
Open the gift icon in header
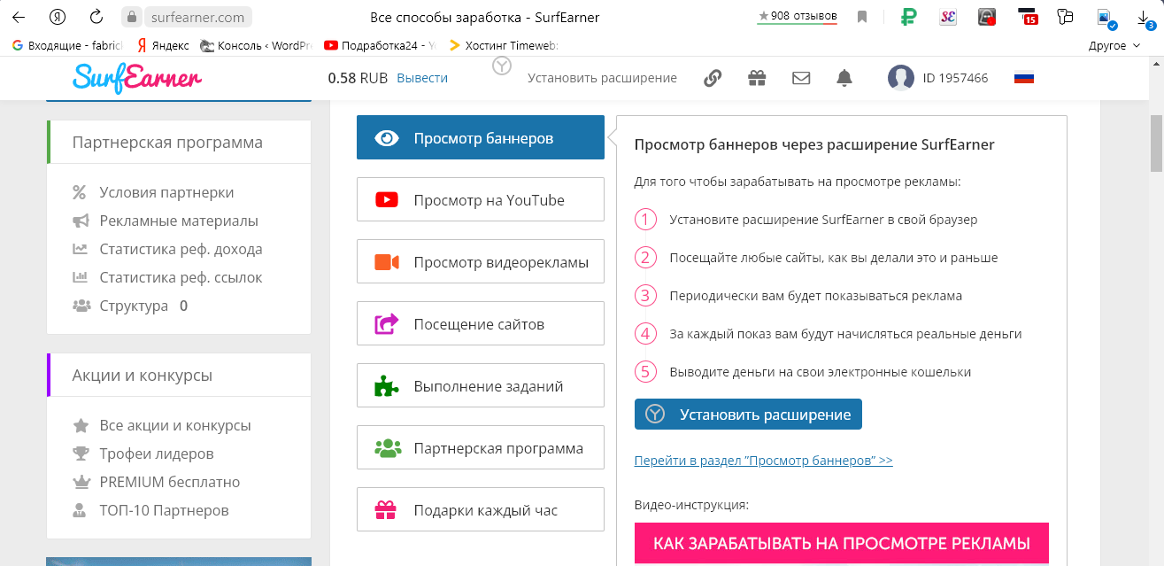(757, 78)
